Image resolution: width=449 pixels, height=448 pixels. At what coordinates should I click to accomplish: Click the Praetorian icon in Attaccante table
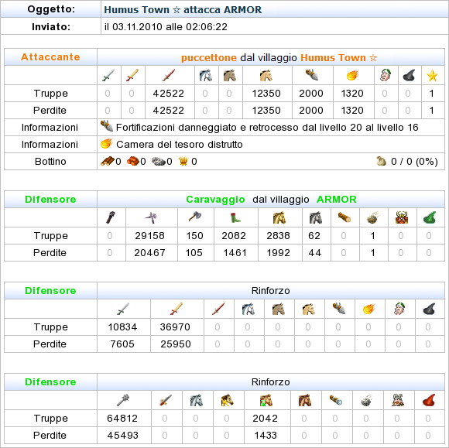[132, 75]
